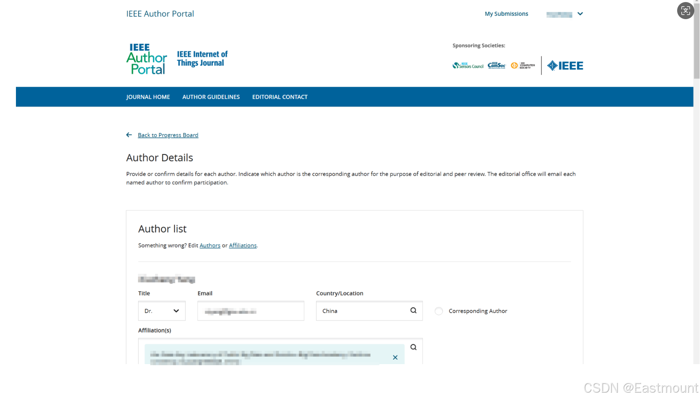700x400 pixels.
Task: Click the search icon in Country/Location field
Action: click(414, 311)
